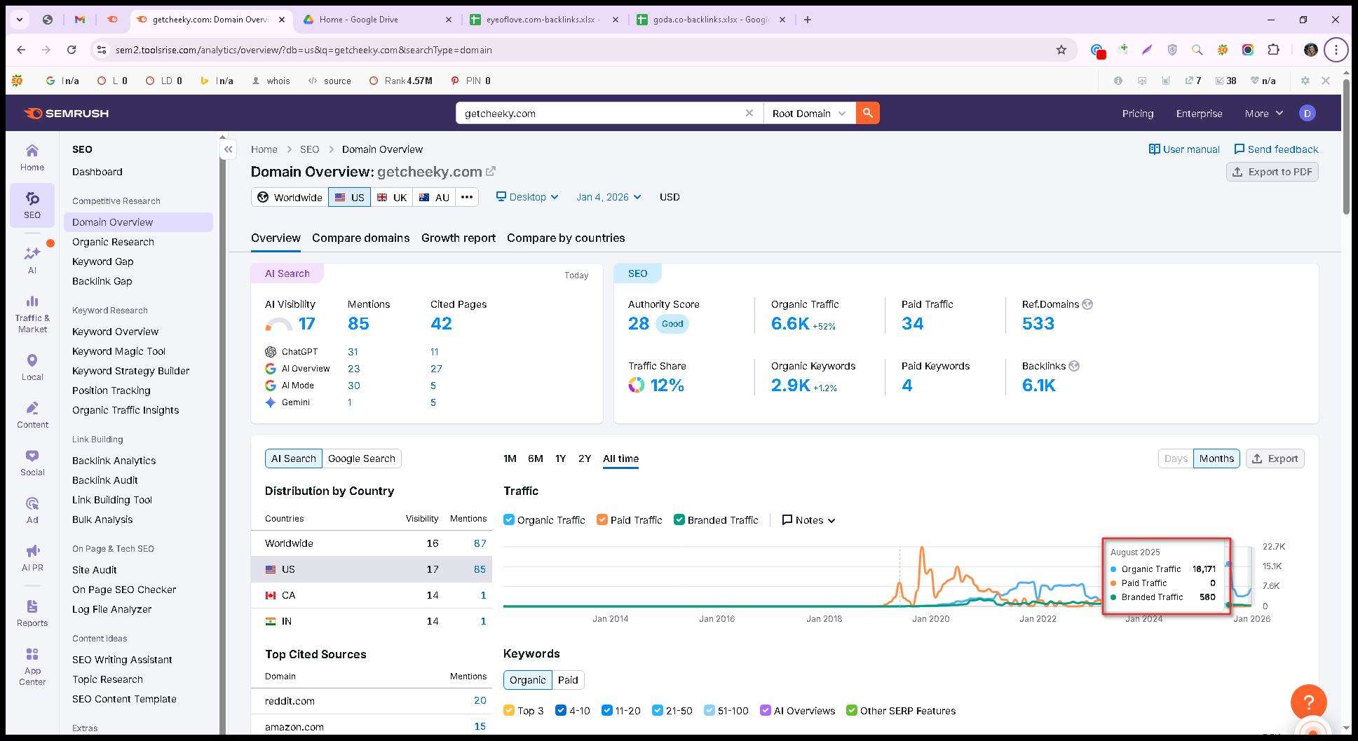This screenshot has width=1358, height=741.
Task: Open the user profile avatar D
Action: pos(1307,113)
